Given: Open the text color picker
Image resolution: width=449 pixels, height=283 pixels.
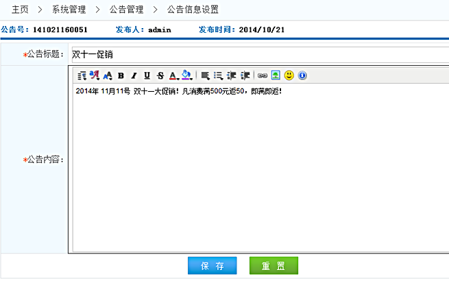Looking at the screenshot, I should pos(173,75).
